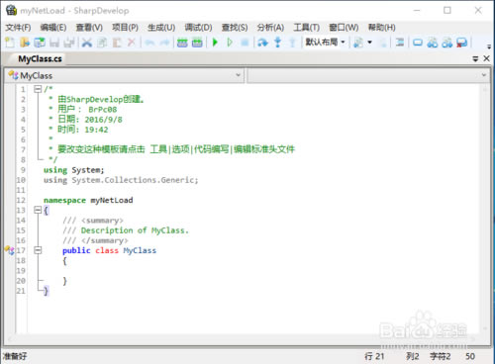495x364 pixels.
Task: Click the editor vertical scrollbar
Action: (x=485, y=209)
